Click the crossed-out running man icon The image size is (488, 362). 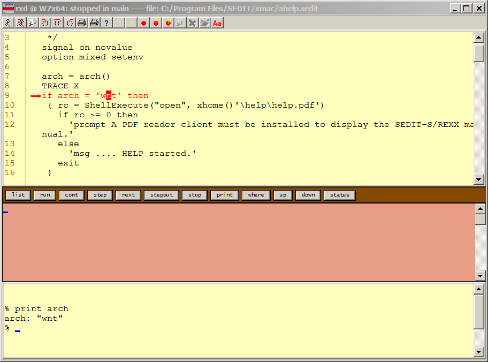click(x=20, y=22)
